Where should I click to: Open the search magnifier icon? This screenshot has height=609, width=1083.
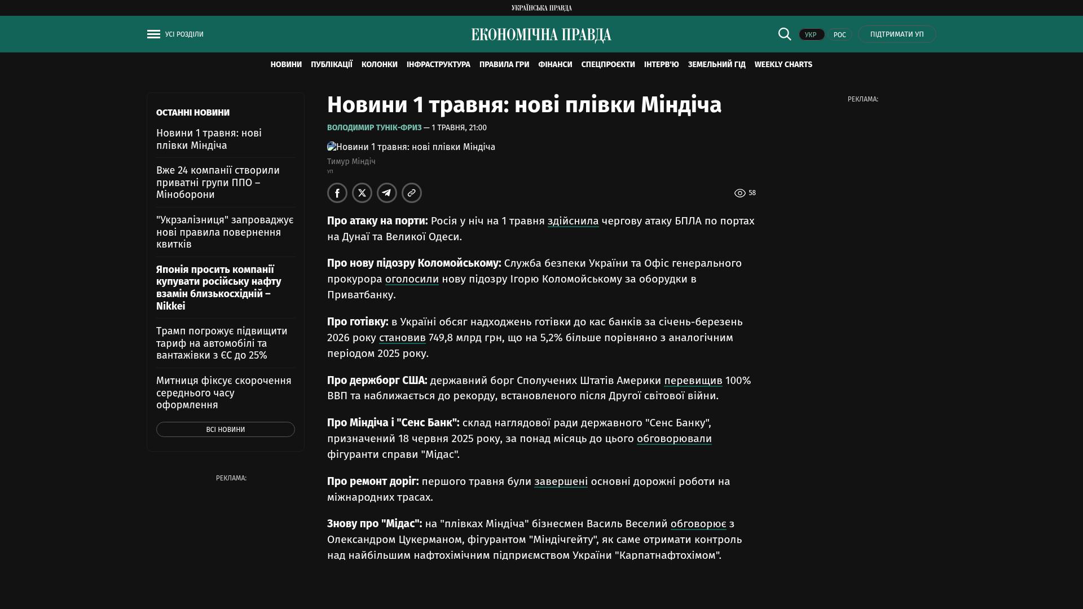click(785, 34)
